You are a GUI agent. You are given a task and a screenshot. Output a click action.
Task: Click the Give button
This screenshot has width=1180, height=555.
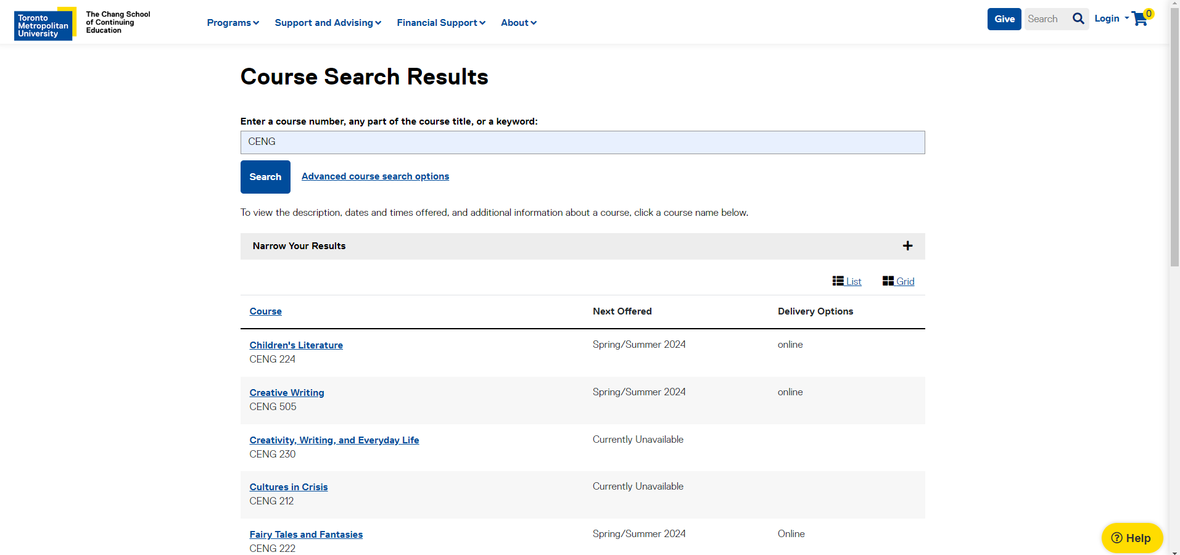[x=1004, y=19]
